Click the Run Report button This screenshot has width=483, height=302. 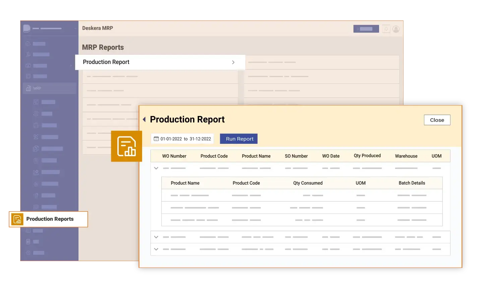(239, 138)
